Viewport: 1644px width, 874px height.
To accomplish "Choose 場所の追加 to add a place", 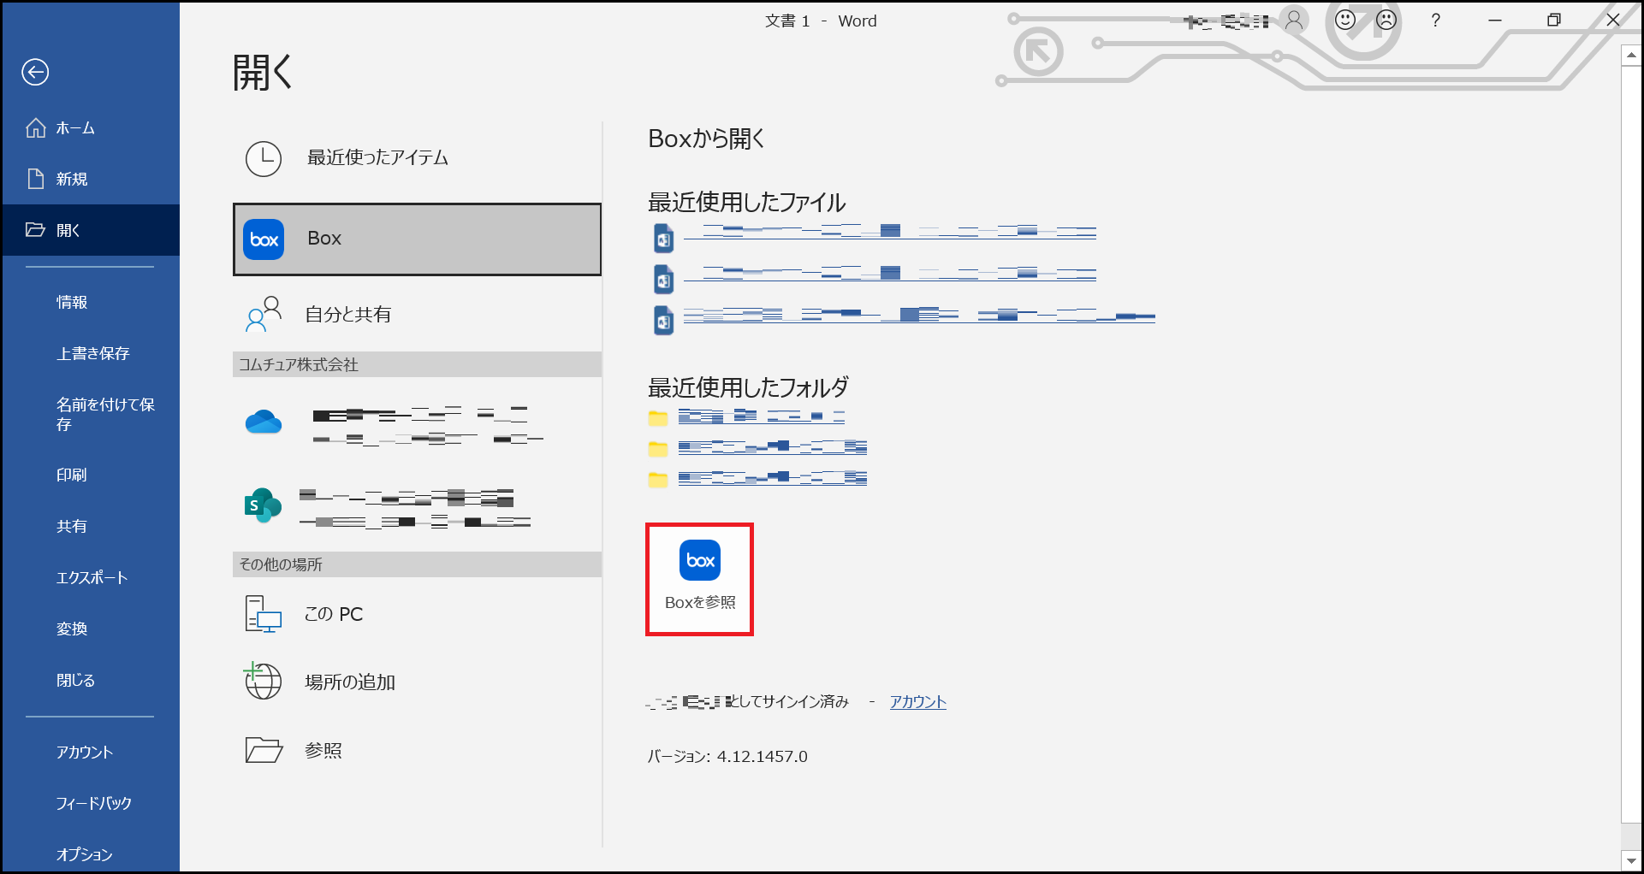I will [x=417, y=682].
